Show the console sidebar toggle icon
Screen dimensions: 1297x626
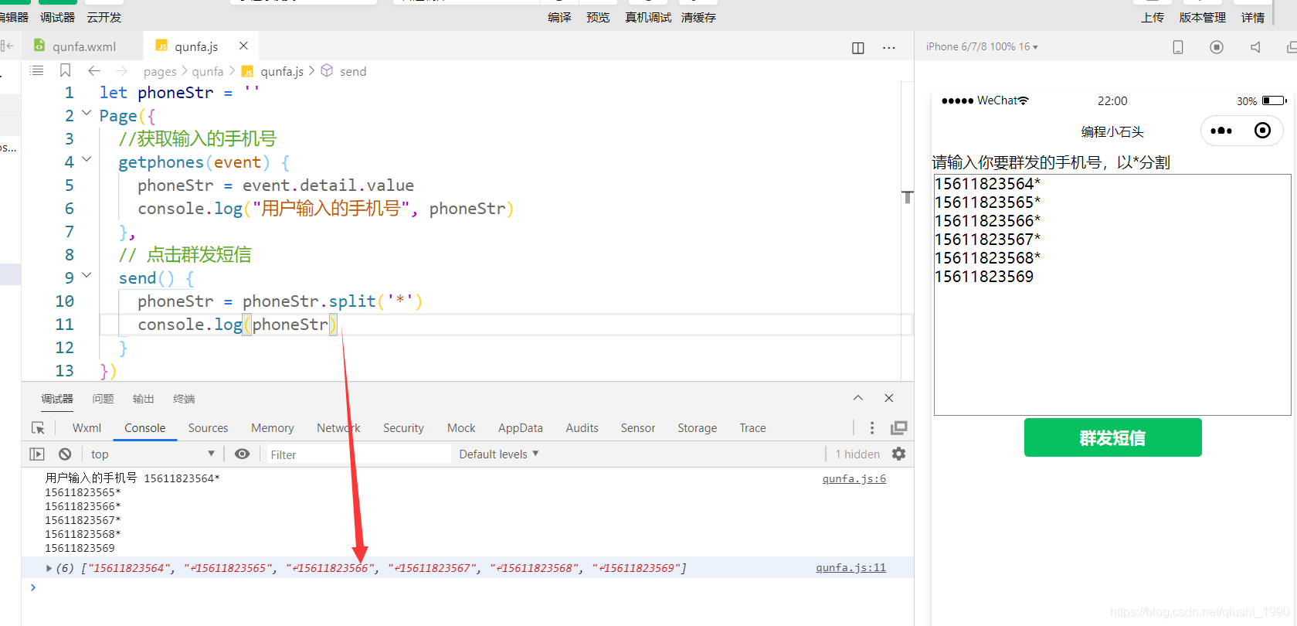click(x=37, y=454)
